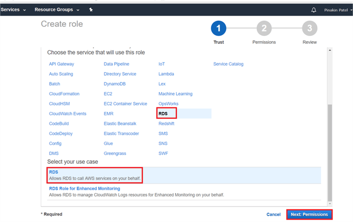
Task: Choose the Lambda service
Action: (x=166, y=74)
